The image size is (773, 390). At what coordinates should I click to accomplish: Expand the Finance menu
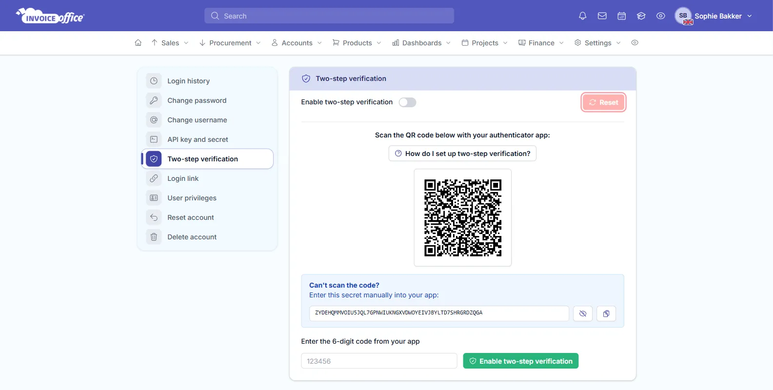(541, 43)
